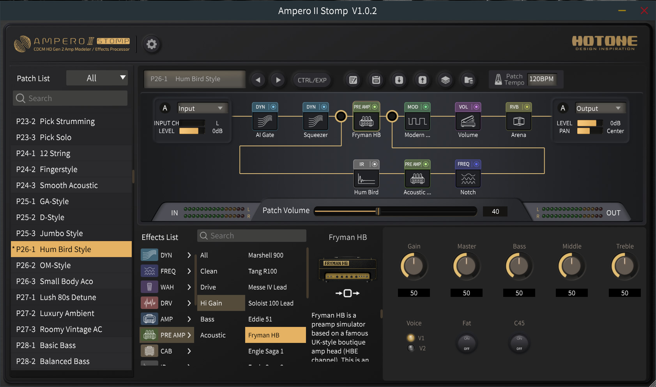Select the All preamp subcategory
The height and width of the screenshot is (387, 656).
[x=221, y=255]
